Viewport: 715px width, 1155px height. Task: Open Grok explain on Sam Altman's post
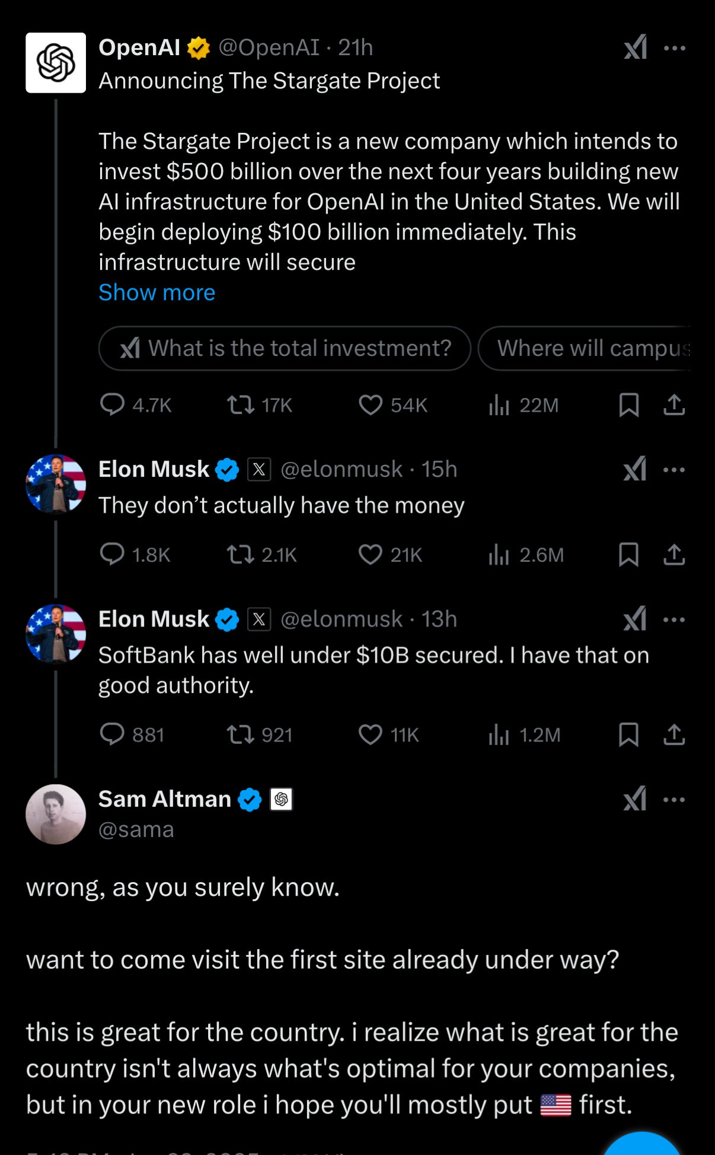point(635,799)
